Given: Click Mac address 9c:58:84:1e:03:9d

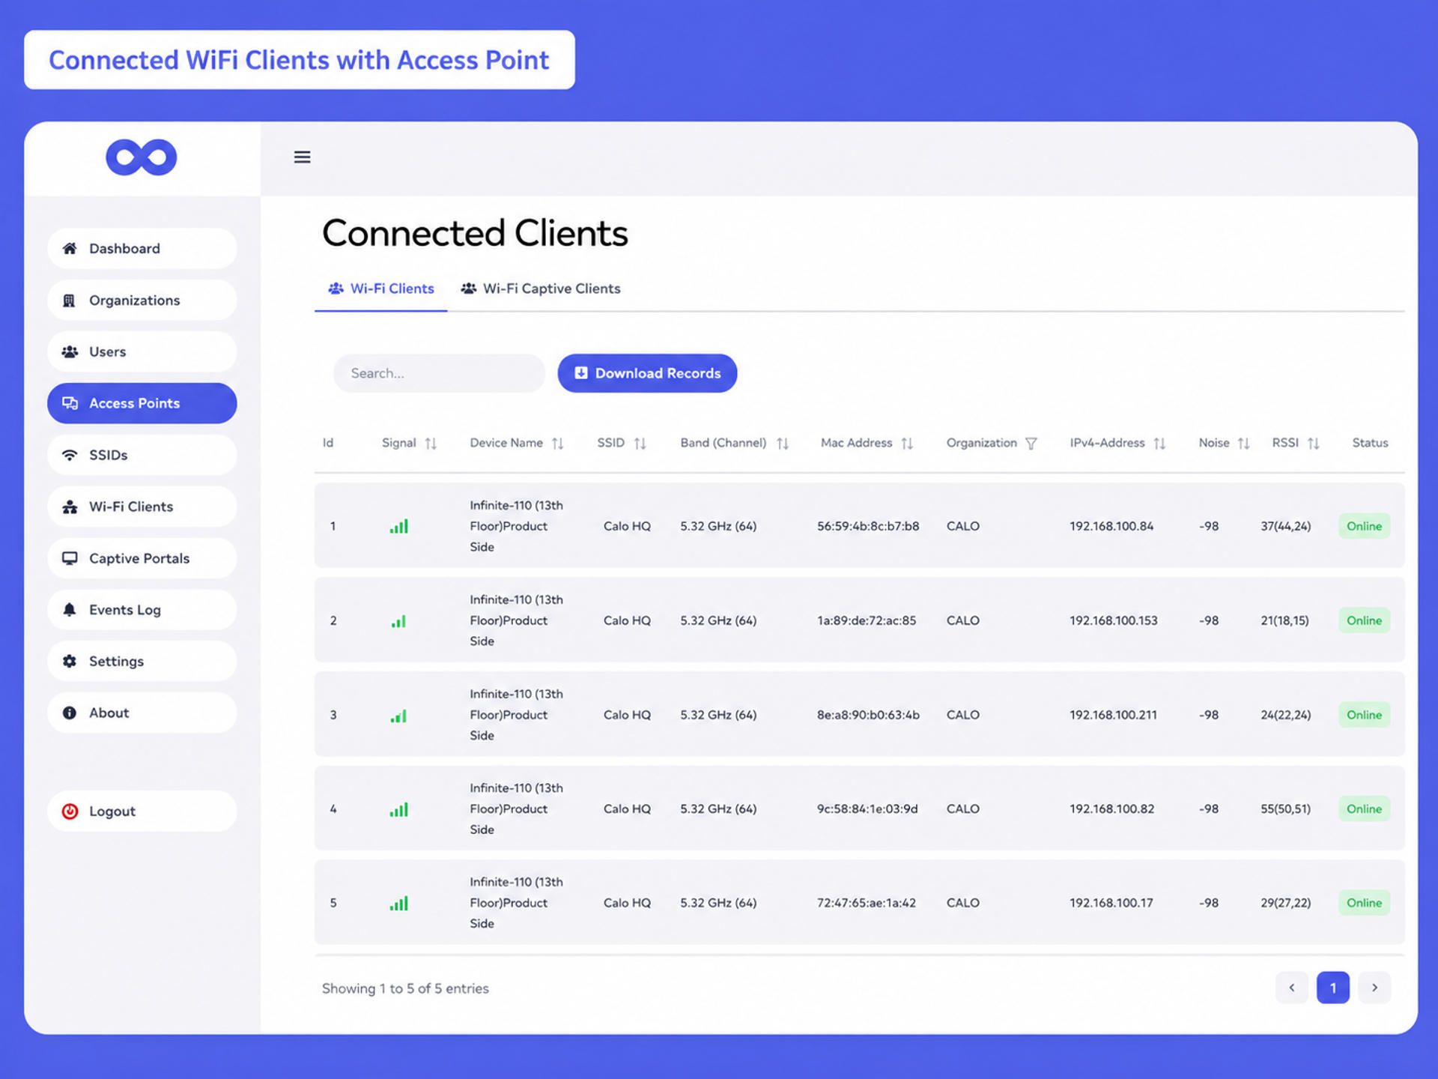Looking at the screenshot, I should coord(867,809).
